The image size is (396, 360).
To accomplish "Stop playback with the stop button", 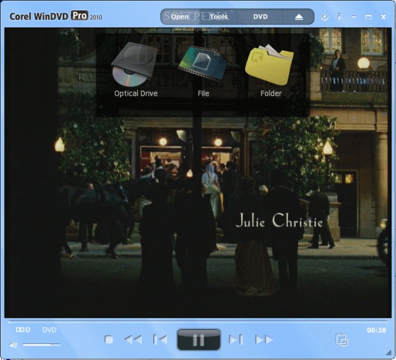I will point(109,340).
